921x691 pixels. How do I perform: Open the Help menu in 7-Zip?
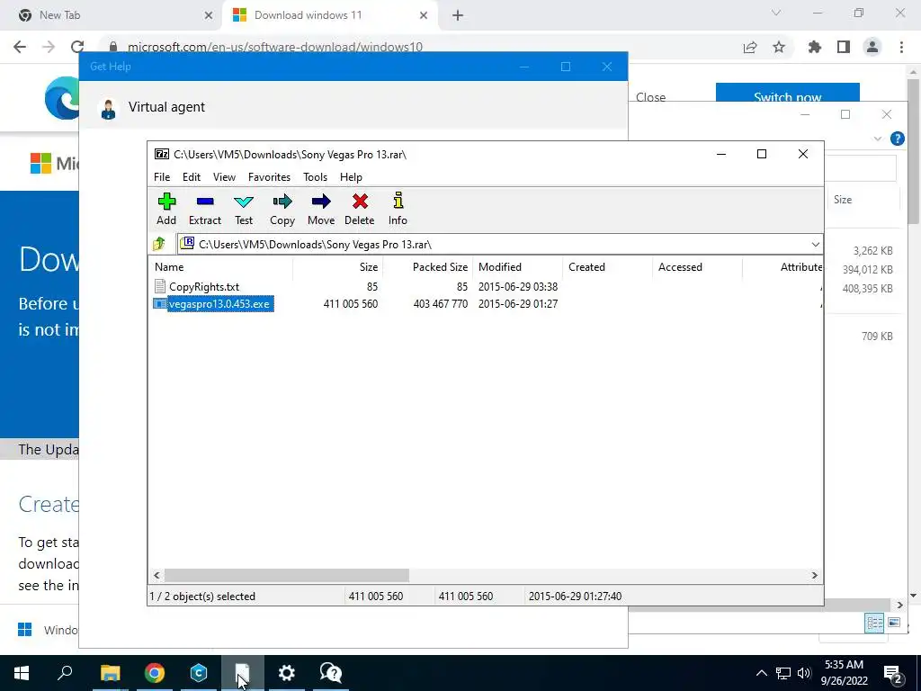pos(351,177)
